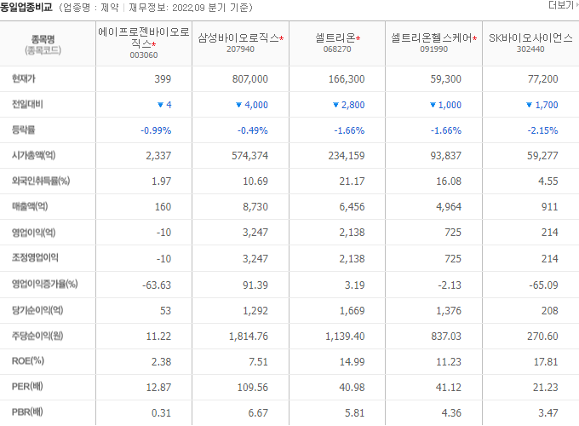Click the 91.39 profit growth value
Screen dimensions: 579x426
tap(255, 285)
